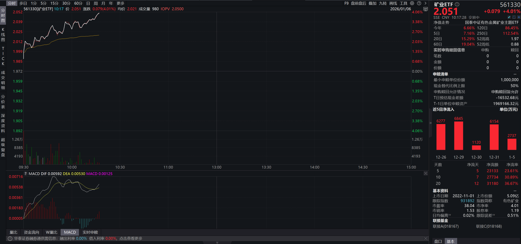Image resolution: width=521 pixels, height=244 pixels.
Task: Click the tracking index code 931892 link
Action: click(455, 201)
